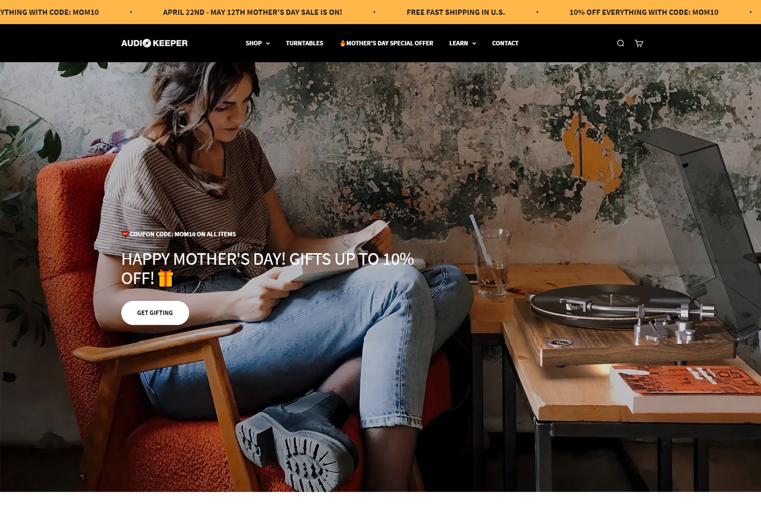Click the vinyl disc in the logo
The width and height of the screenshot is (761, 507).
pos(147,43)
